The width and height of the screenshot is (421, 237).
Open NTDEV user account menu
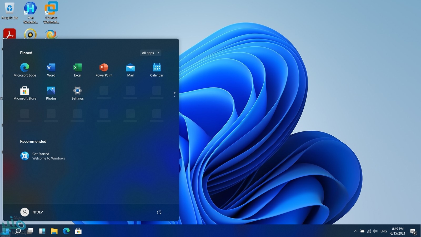click(x=32, y=212)
